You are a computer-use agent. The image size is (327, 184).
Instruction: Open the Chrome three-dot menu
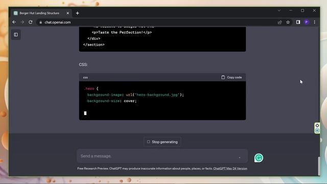tap(315, 22)
